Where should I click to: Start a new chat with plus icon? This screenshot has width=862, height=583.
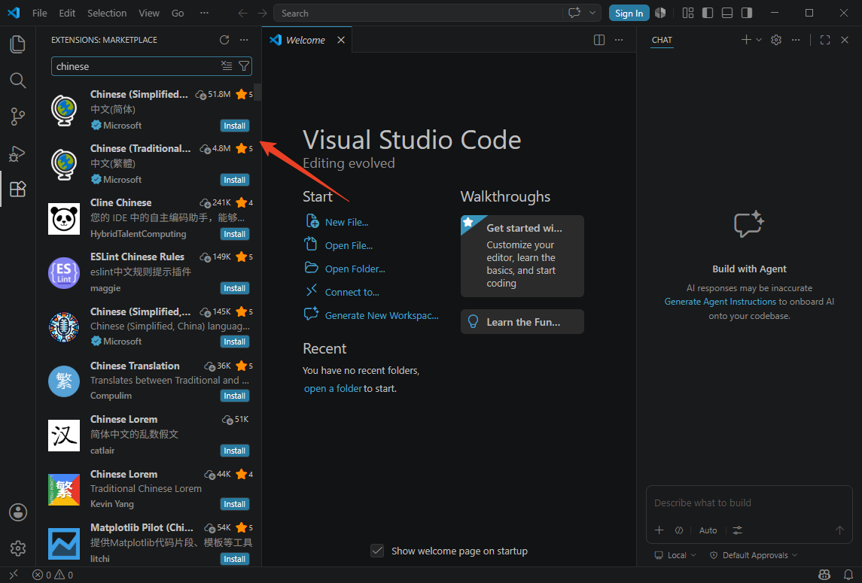(x=746, y=40)
